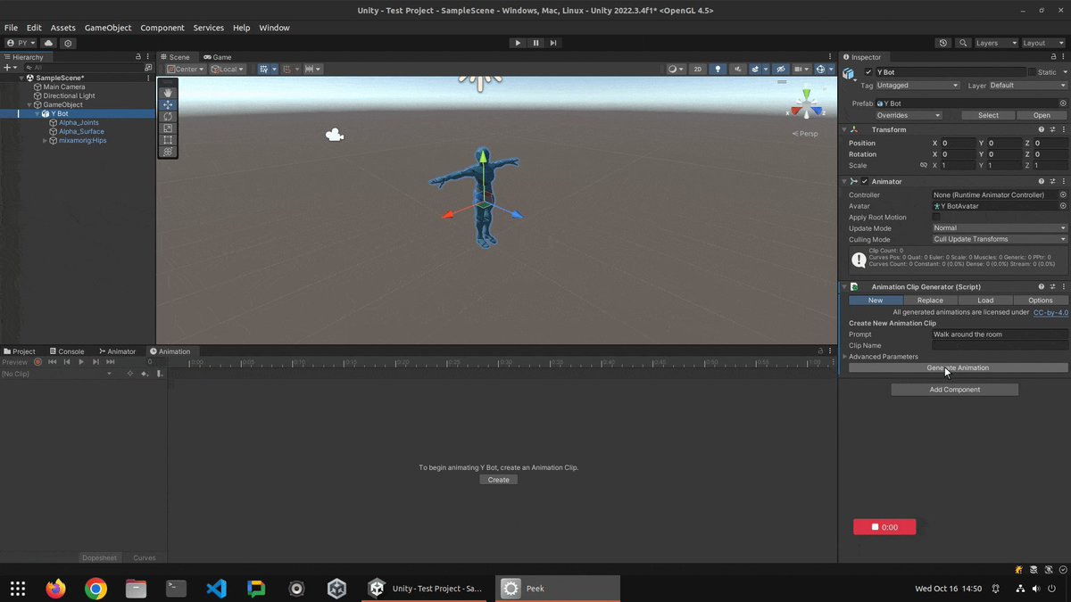Open Animator component preset icon
The width and height of the screenshot is (1071, 602).
point(1053,181)
